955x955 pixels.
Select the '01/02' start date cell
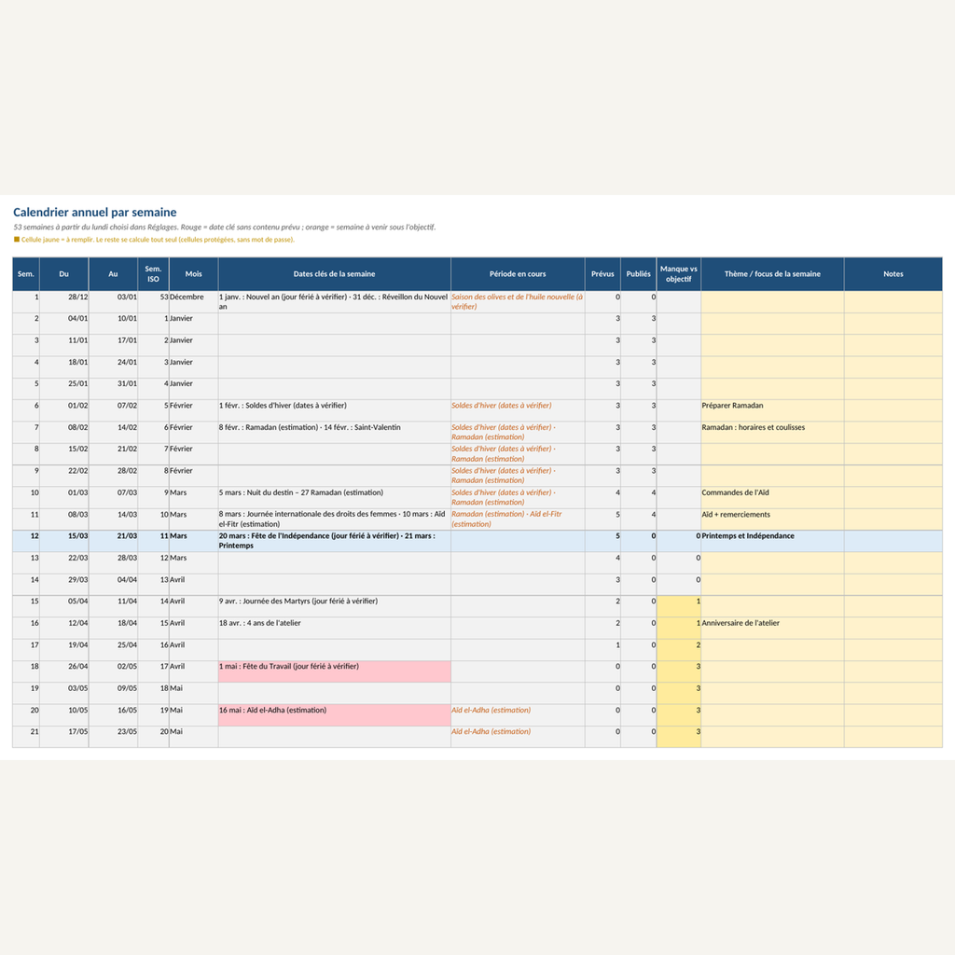coord(64,410)
